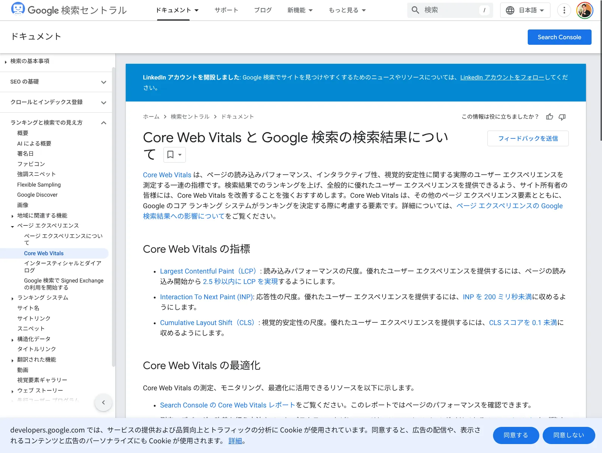Select Google Discover in sidebar
602x453 pixels.
click(x=37, y=195)
